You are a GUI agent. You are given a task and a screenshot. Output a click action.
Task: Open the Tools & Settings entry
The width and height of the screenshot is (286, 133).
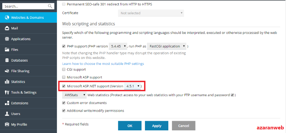tap(29, 92)
